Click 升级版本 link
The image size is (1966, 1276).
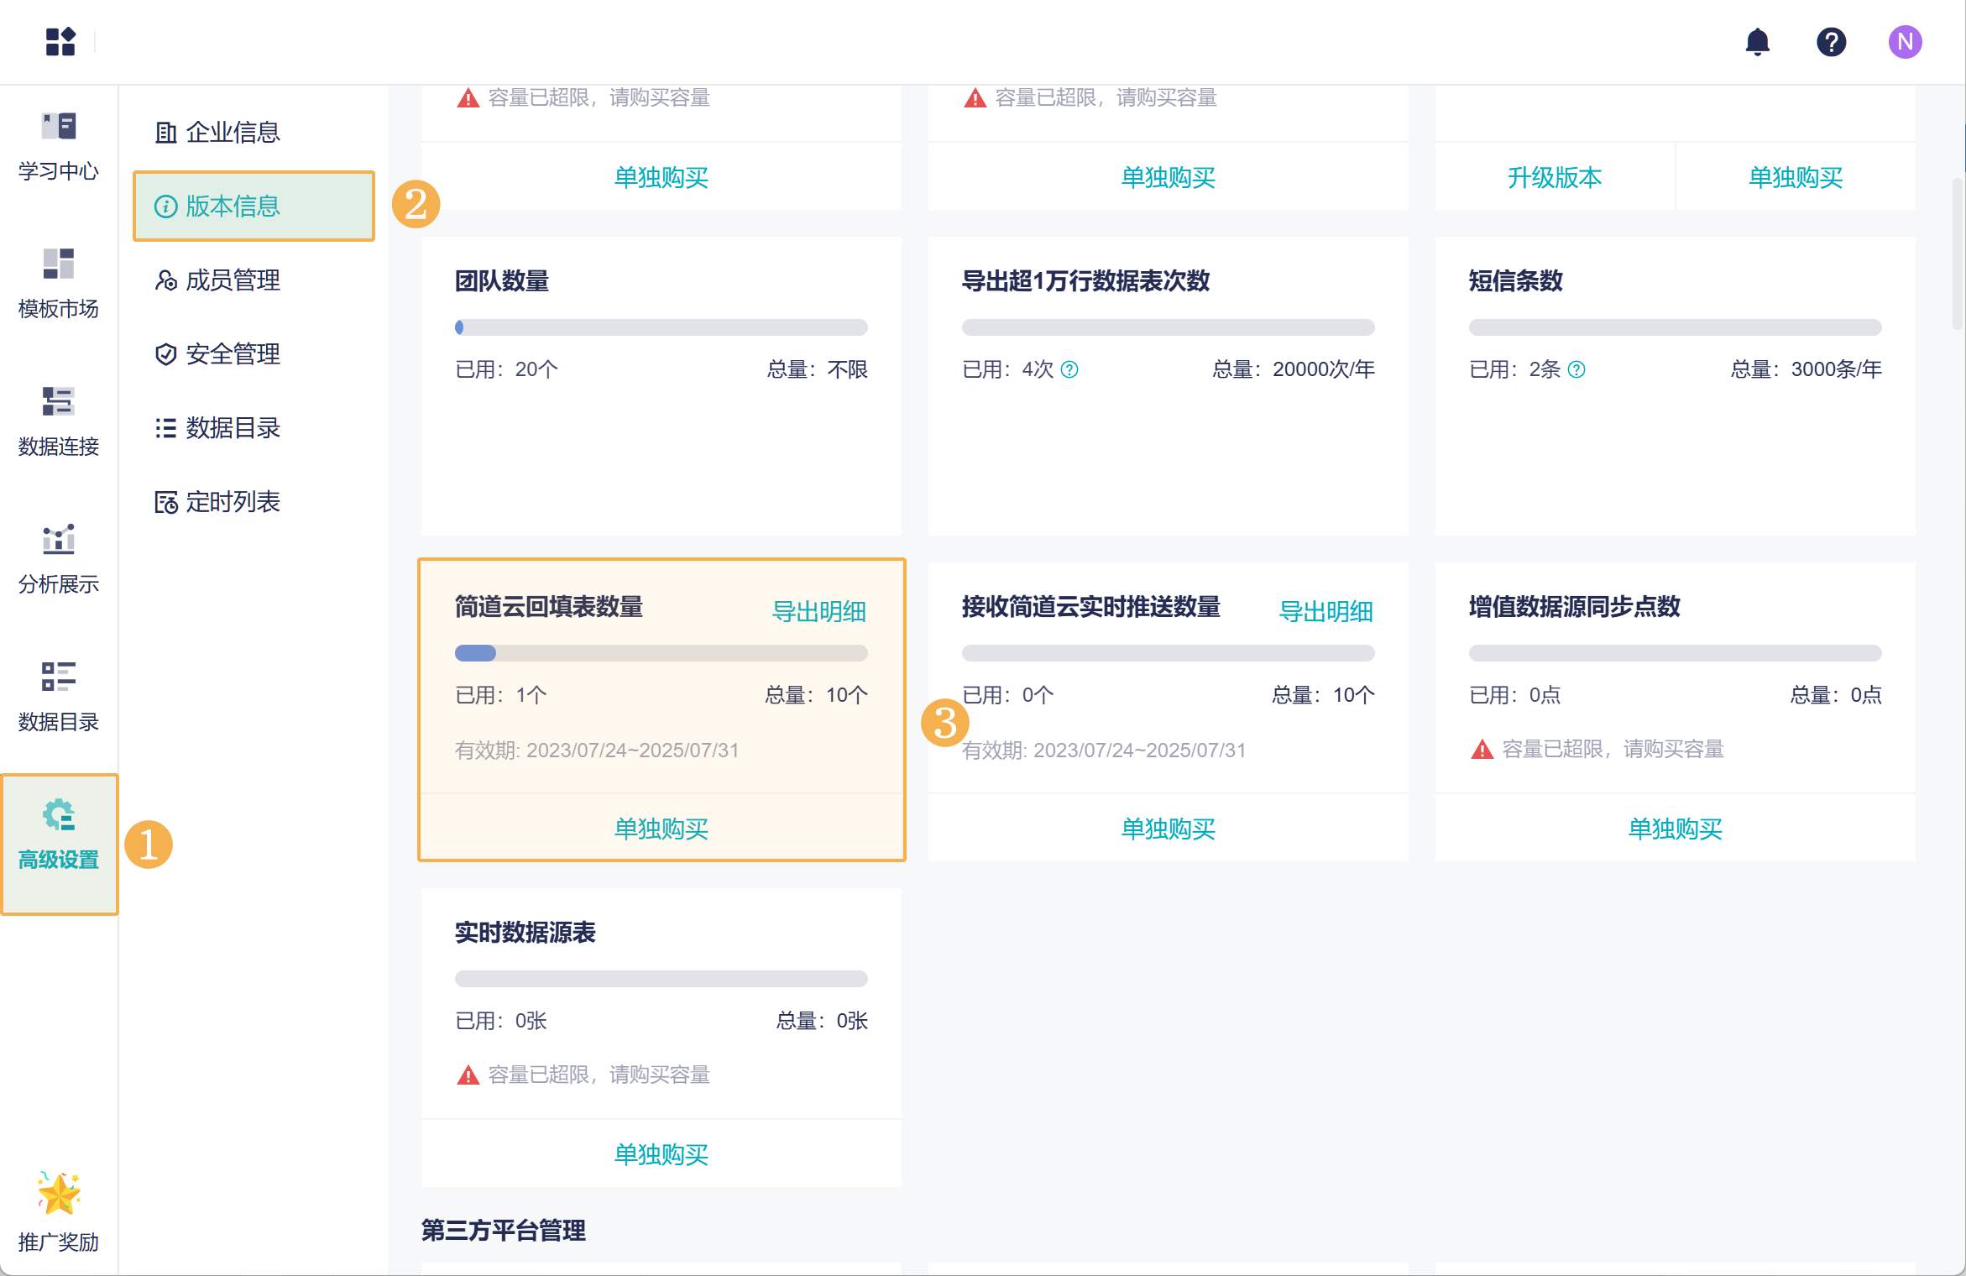(1554, 177)
